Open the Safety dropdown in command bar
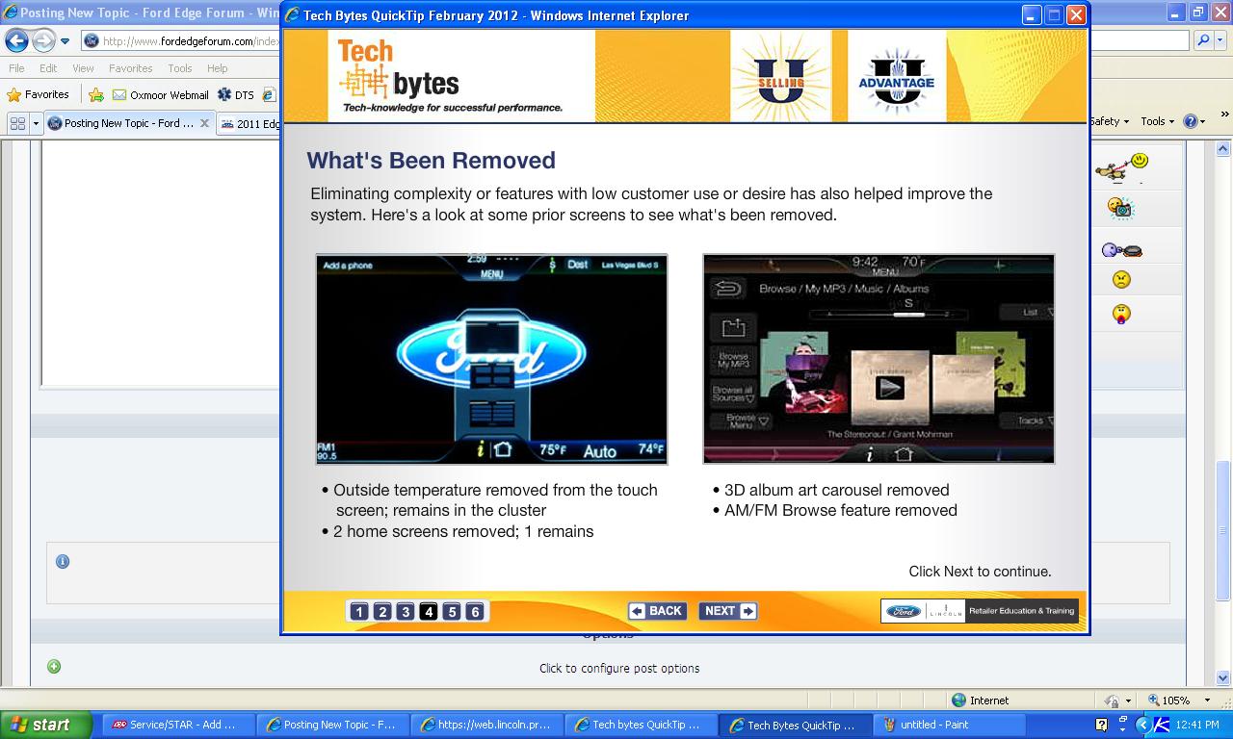Image resolution: width=1233 pixels, height=739 pixels. tap(1109, 121)
